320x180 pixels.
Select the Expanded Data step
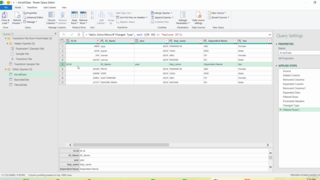coord(291,92)
